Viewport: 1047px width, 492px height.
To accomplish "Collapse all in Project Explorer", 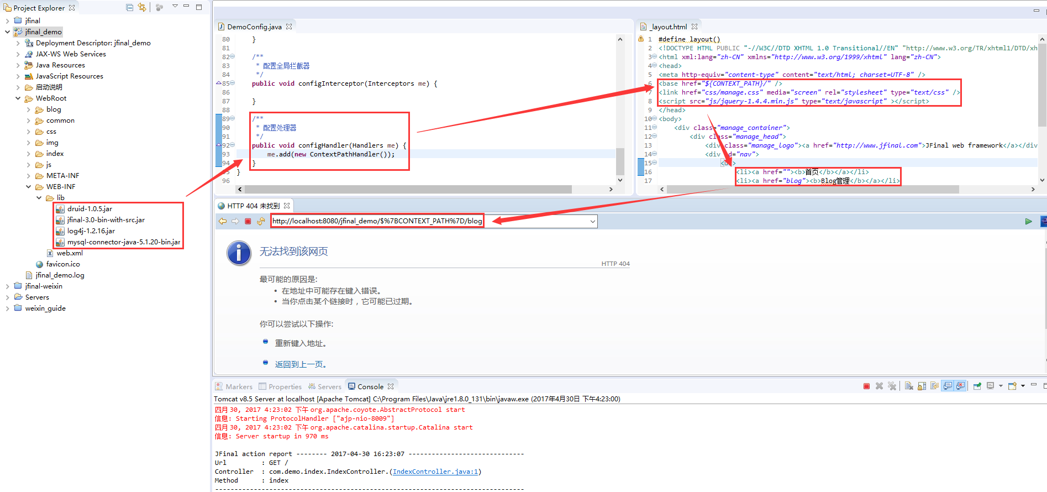I will pyautogui.click(x=129, y=8).
